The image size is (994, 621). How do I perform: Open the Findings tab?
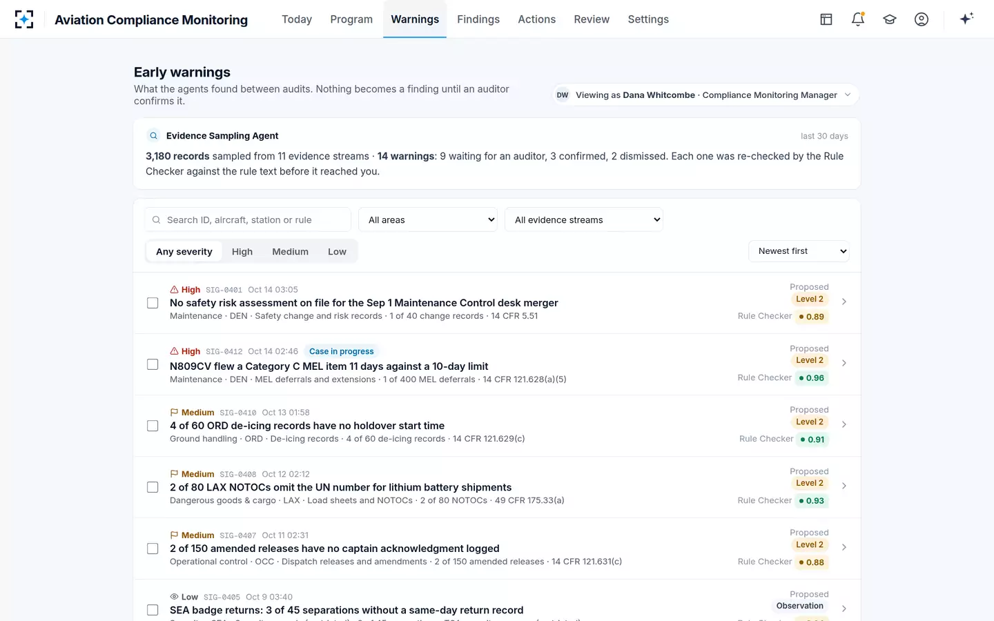478,19
